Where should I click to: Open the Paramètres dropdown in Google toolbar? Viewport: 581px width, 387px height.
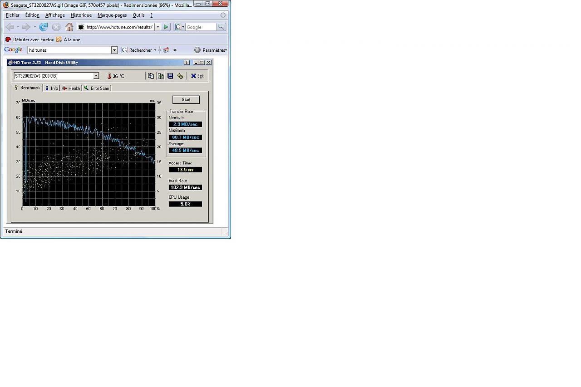pyautogui.click(x=211, y=50)
